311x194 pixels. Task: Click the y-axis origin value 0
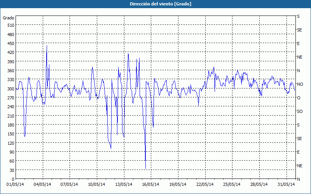point(13,179)
